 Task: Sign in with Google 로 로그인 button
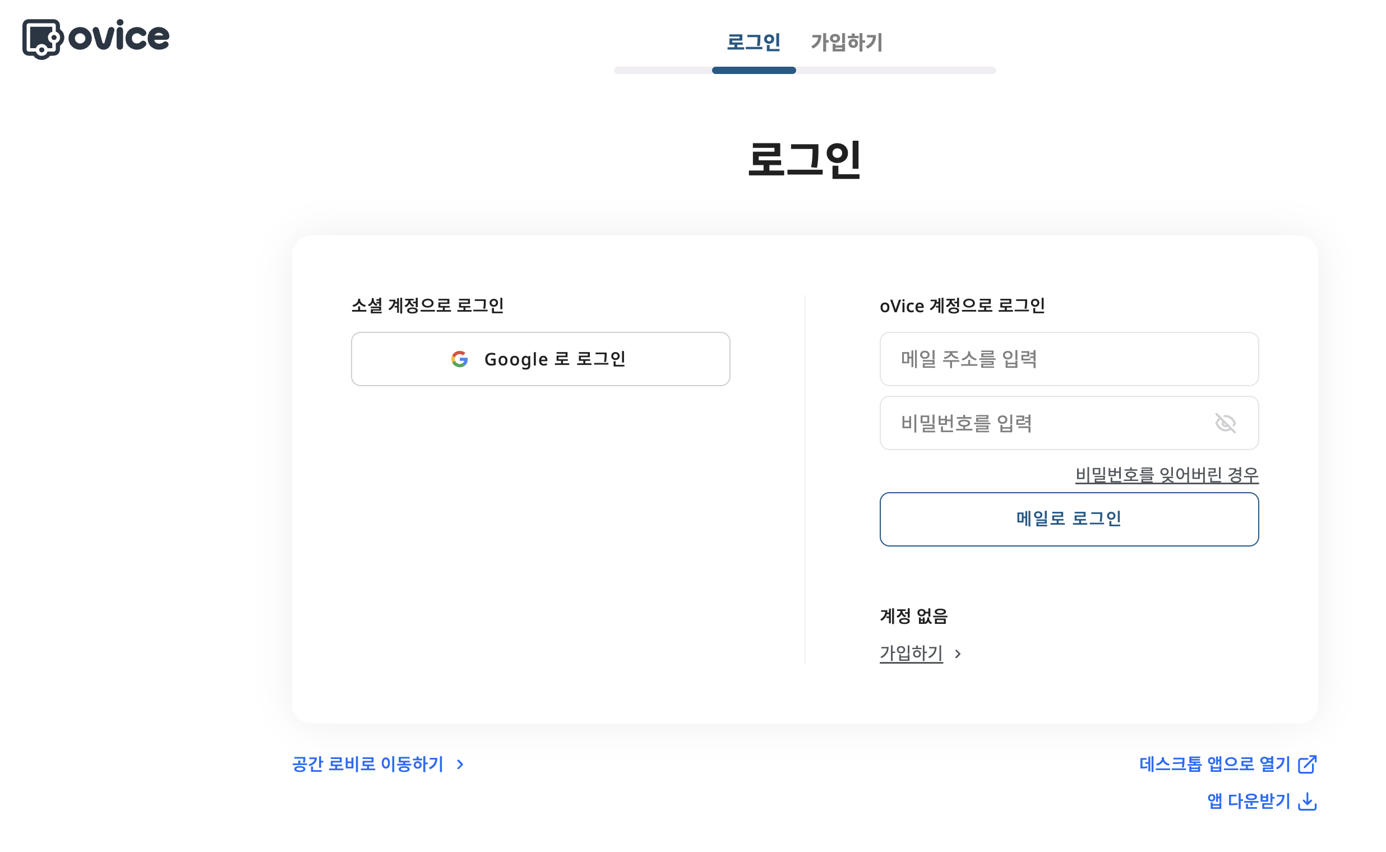[540, 359]
